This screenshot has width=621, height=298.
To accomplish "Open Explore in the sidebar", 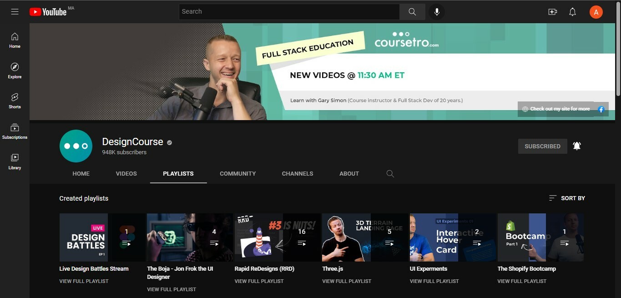I will pyautogui.click(x=15, y=71).
